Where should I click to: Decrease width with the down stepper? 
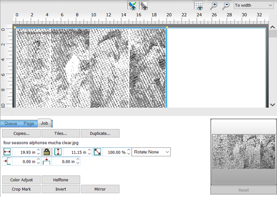38,154
